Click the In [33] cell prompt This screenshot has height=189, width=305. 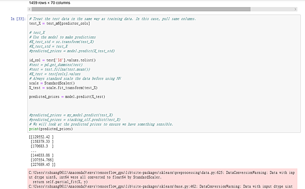(x=18, y=19)
